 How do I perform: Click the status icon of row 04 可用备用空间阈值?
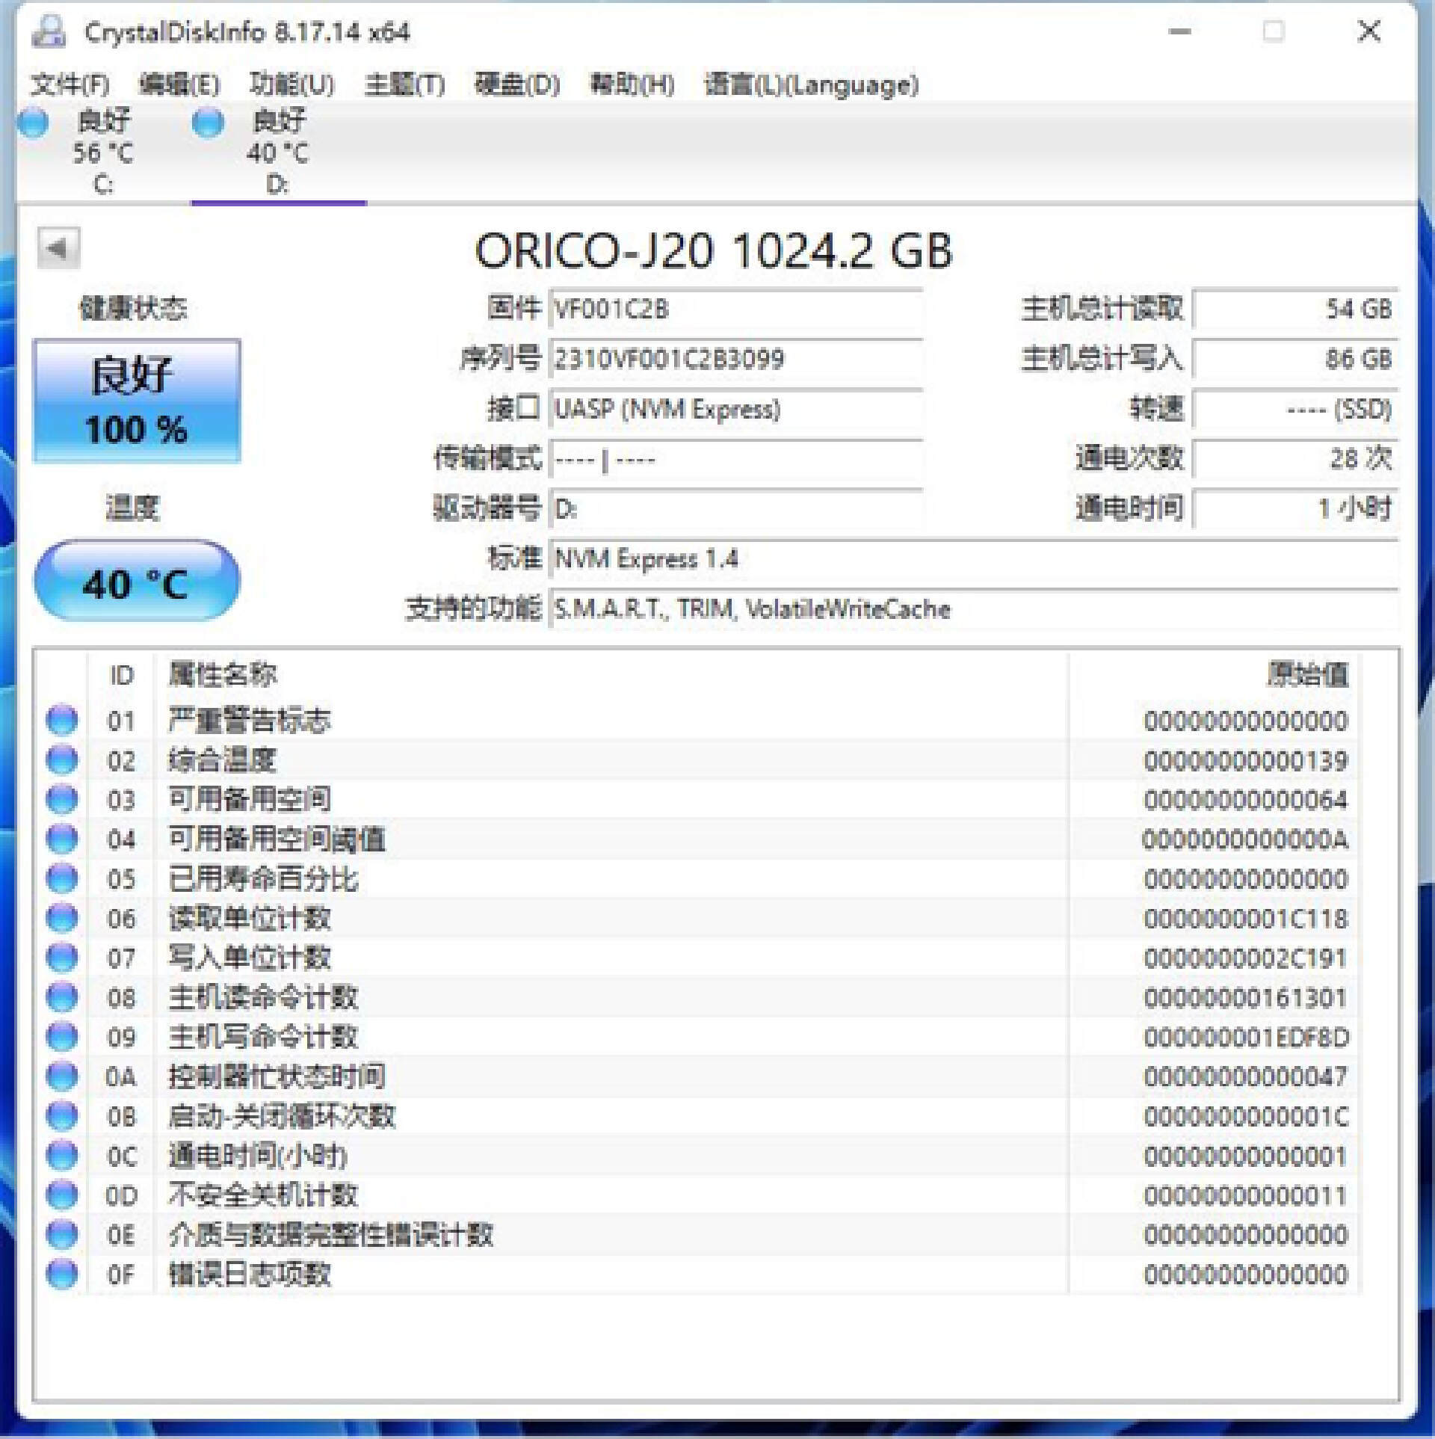coord(62,839)
